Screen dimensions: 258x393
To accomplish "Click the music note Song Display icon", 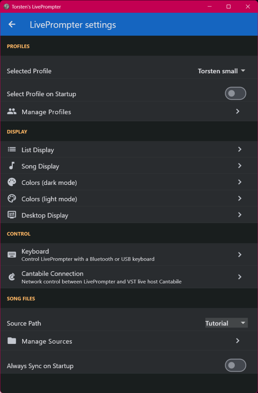I will tap(12, 165).
